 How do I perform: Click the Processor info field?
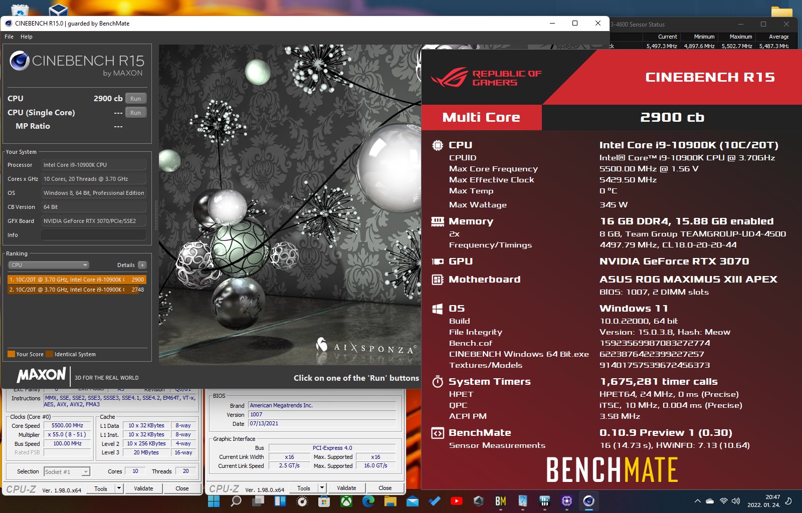click(x=94, y=165)
